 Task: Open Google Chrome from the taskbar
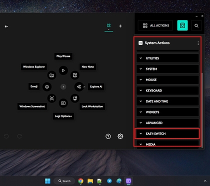[x=80, y=181]
